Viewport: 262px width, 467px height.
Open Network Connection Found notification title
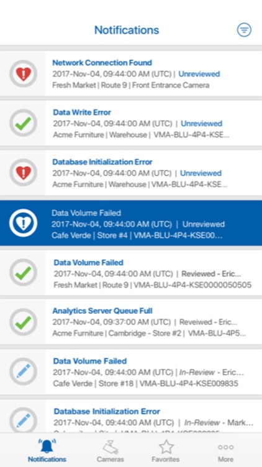tap(102, 62)
